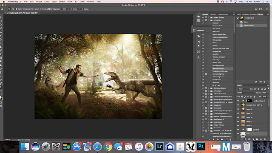This screenshot has width=272, height=153.
Task: Delete layer using Layers panel trash icon
Action: pos(265,139)
